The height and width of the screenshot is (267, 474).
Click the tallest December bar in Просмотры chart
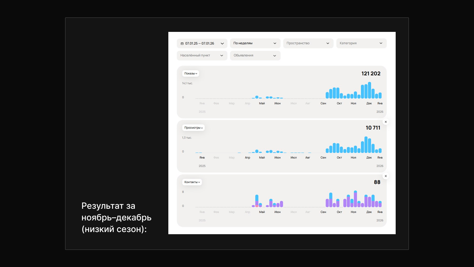[x=366, y=145]
